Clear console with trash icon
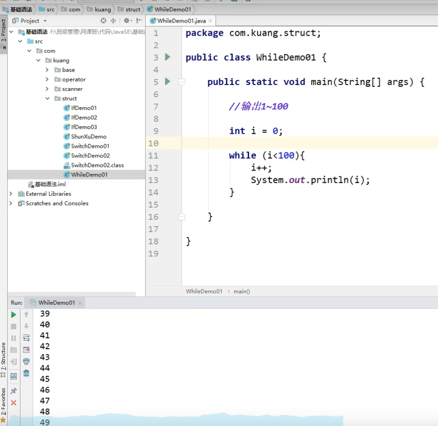This screenshot has height=426, width=438. tap(26, 373)
